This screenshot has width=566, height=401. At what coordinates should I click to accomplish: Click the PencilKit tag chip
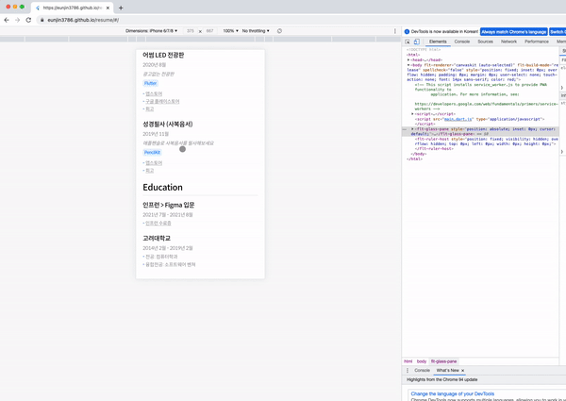[152, 152]
